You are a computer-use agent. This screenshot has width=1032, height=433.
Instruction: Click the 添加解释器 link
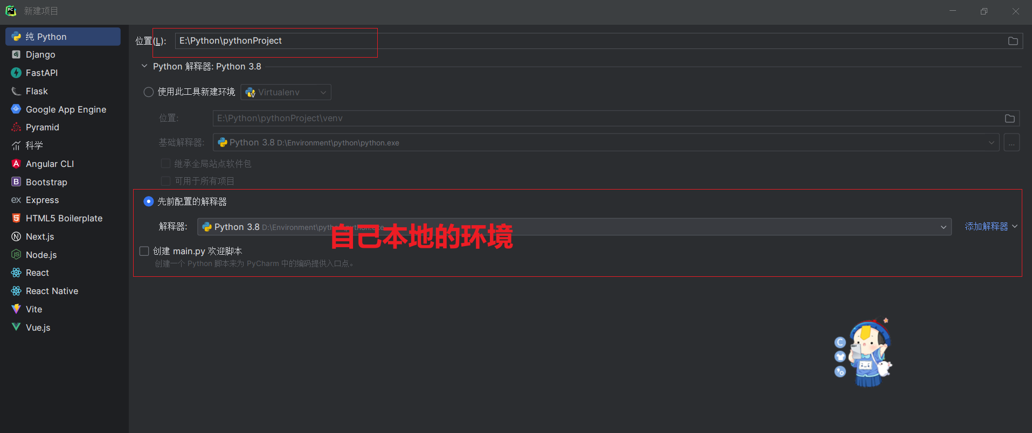tap(986, 226)
